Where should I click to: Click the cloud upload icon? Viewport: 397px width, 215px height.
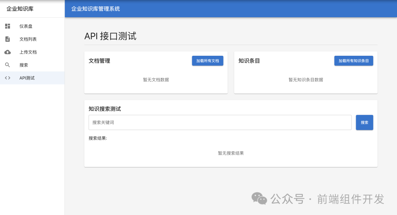tap(8, 52)
